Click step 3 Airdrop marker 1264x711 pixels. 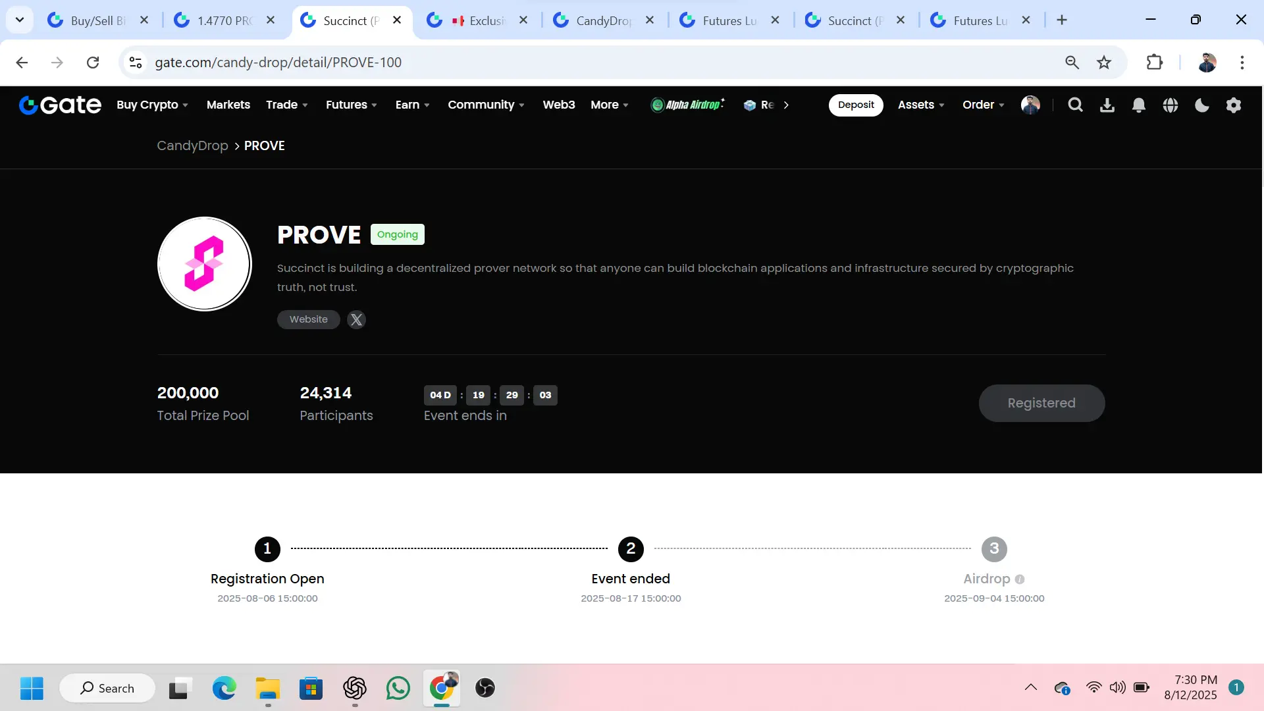click(x=994, y=548)
